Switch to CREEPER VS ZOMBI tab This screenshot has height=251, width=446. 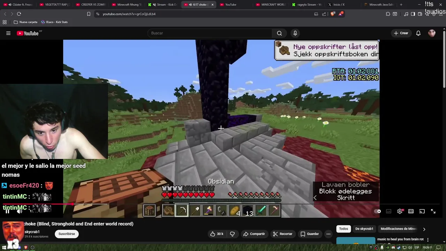[90, 5]
